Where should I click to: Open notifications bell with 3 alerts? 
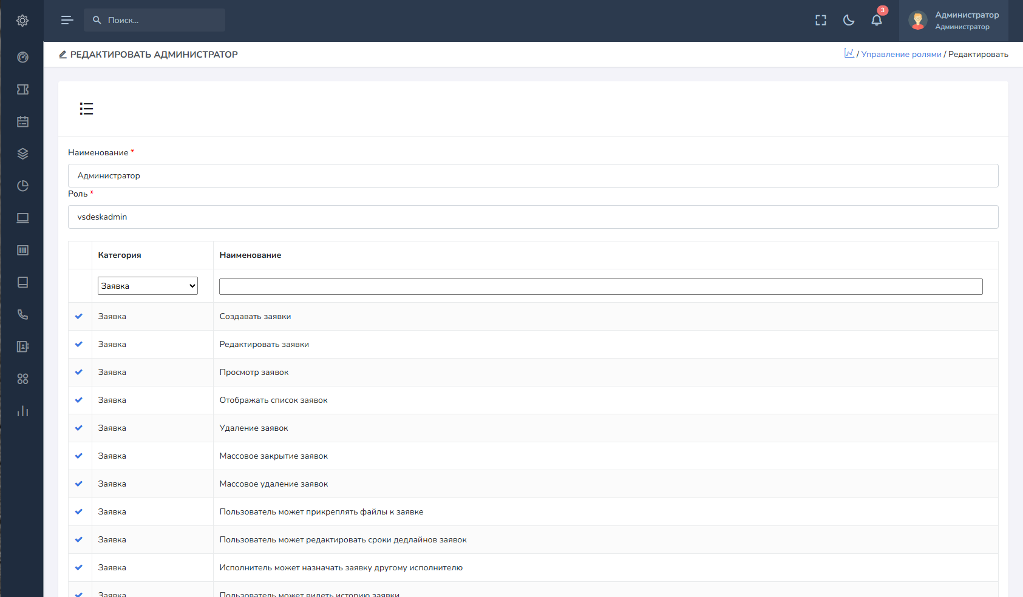point(877,20)
